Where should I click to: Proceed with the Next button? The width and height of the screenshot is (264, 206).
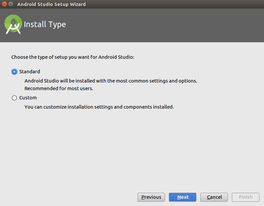pos(183,197)
